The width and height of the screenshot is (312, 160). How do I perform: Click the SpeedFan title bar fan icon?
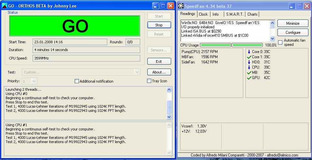(x=181, y=6)
